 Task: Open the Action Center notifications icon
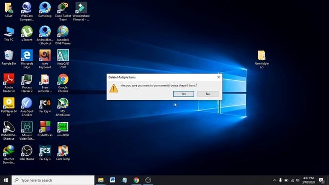coord(321,180)
